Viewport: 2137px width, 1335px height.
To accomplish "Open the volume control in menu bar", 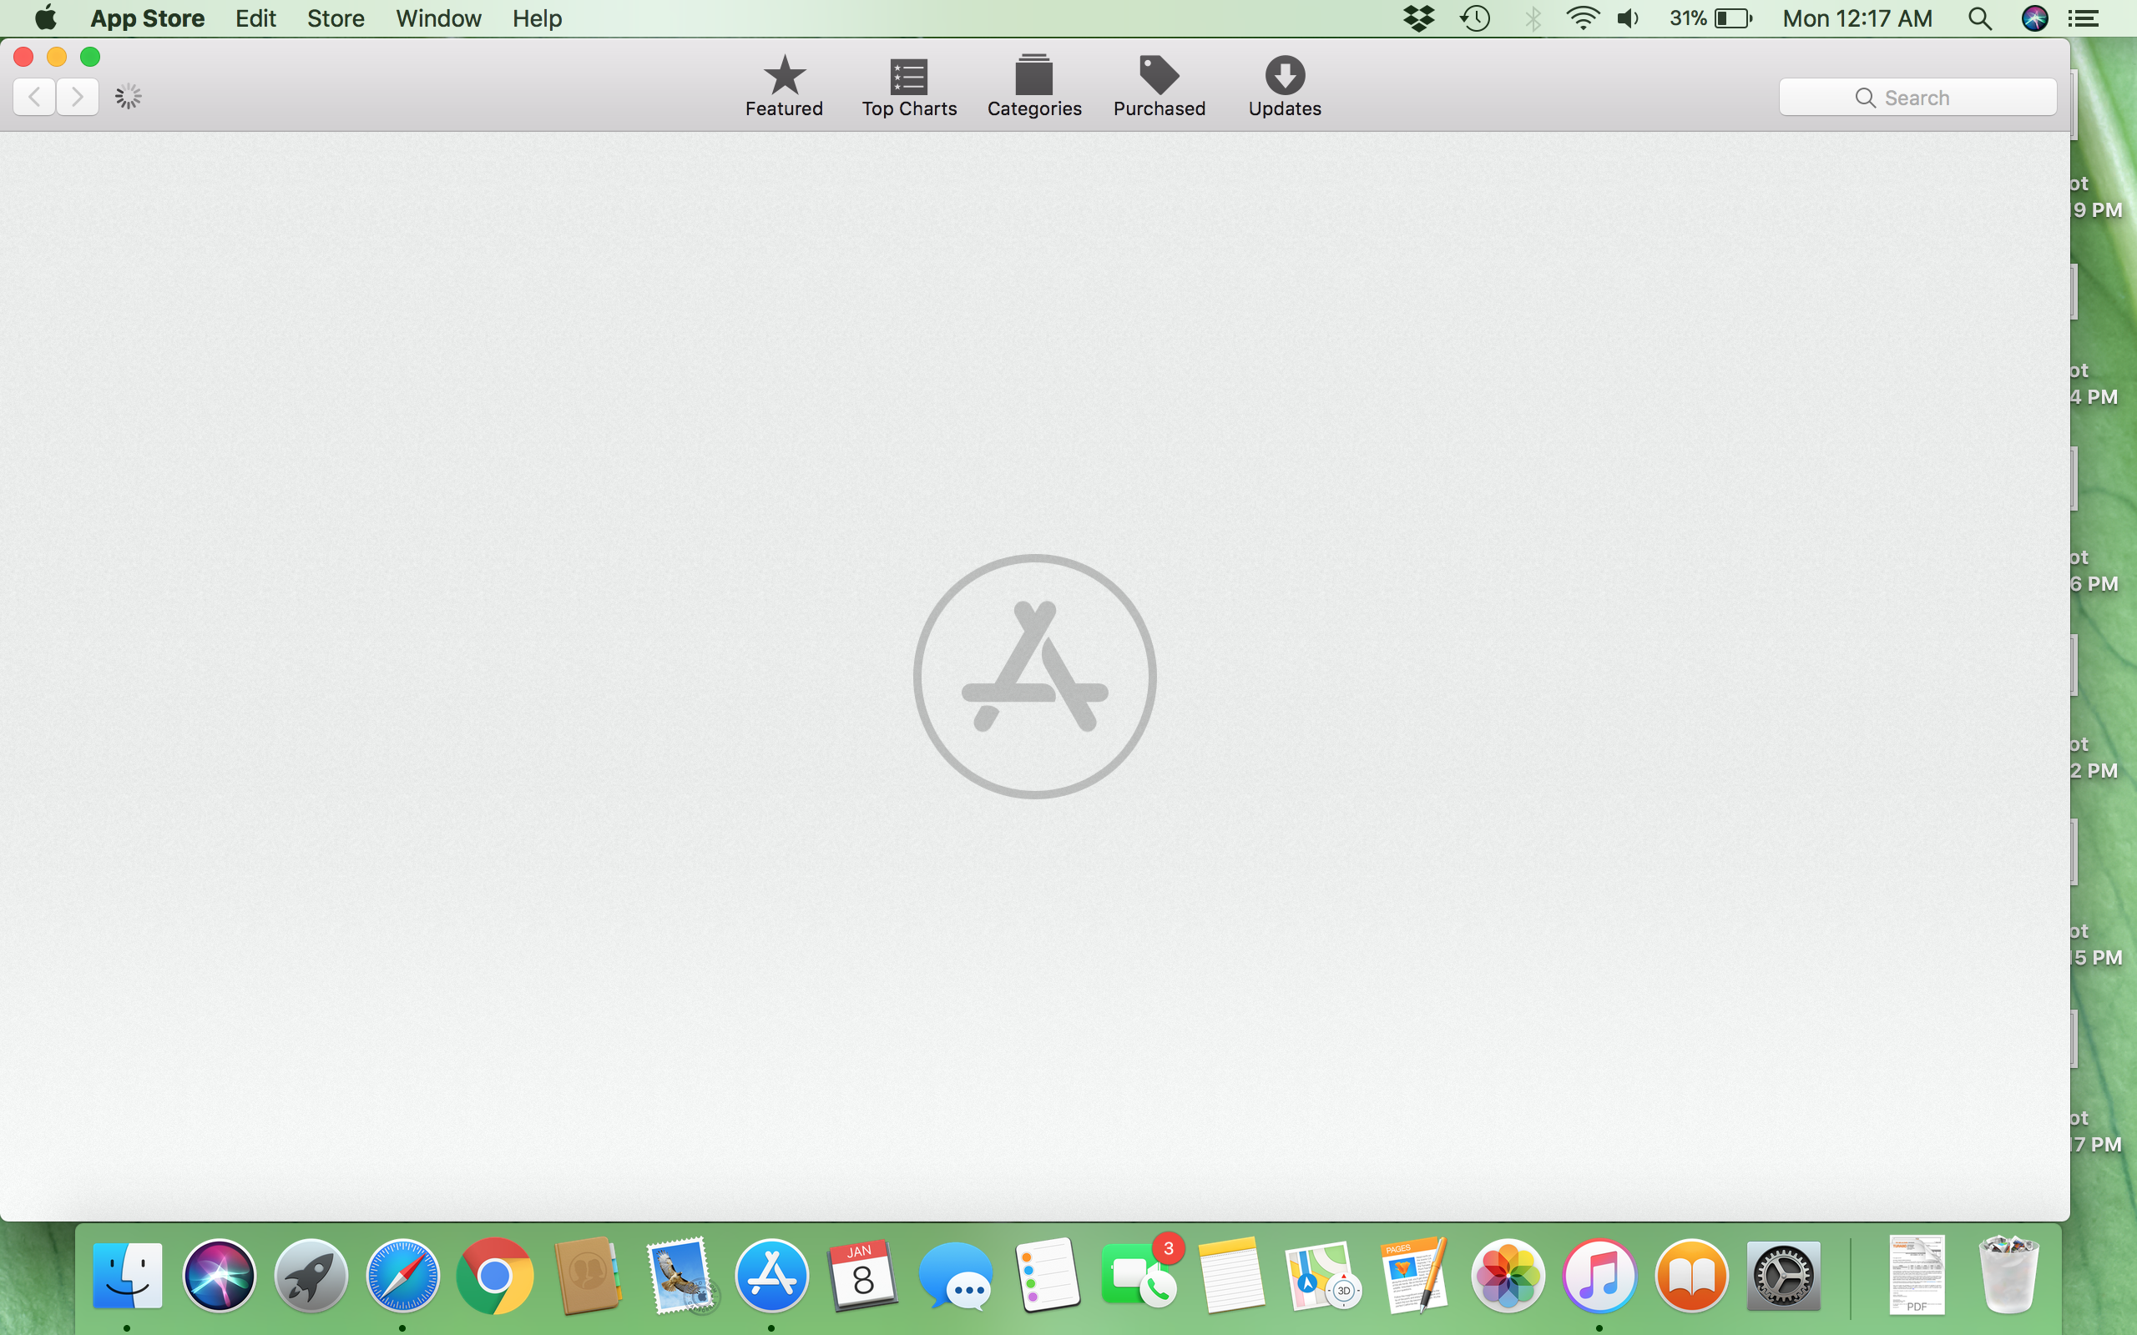I will click(1629, 18).
